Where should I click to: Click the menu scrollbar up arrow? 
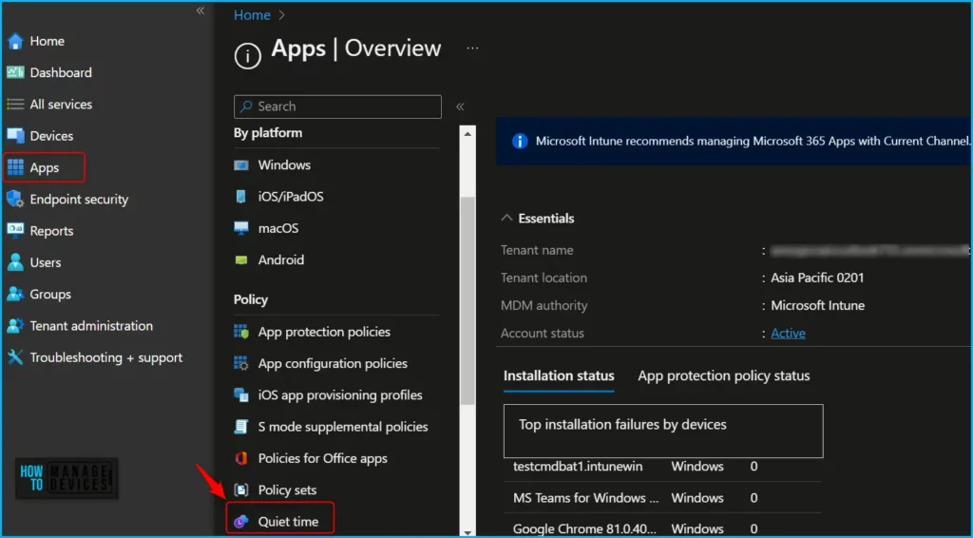[x=467, y=133]
